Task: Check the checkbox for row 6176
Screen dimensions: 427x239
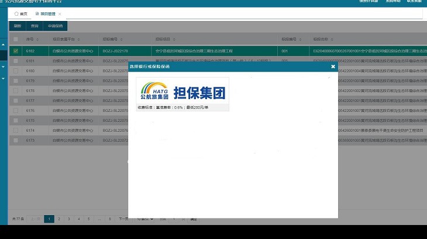Action: pyautogui.click(x=16, y=111)
